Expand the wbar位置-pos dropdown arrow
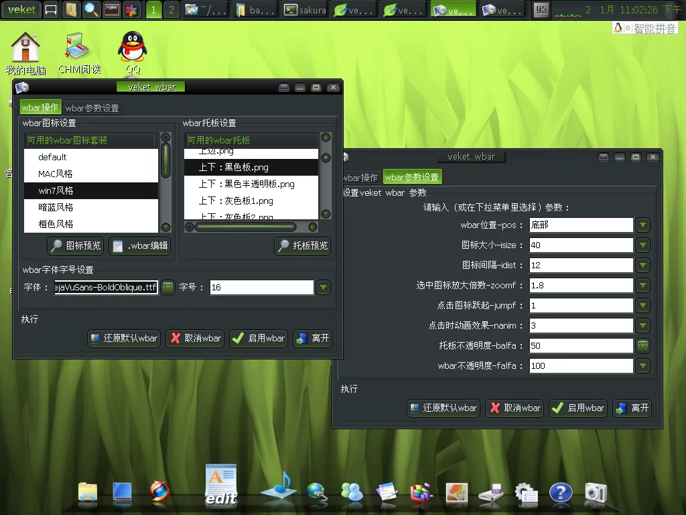This screenshot has height=515, width=686. click(x=643, y=225)
